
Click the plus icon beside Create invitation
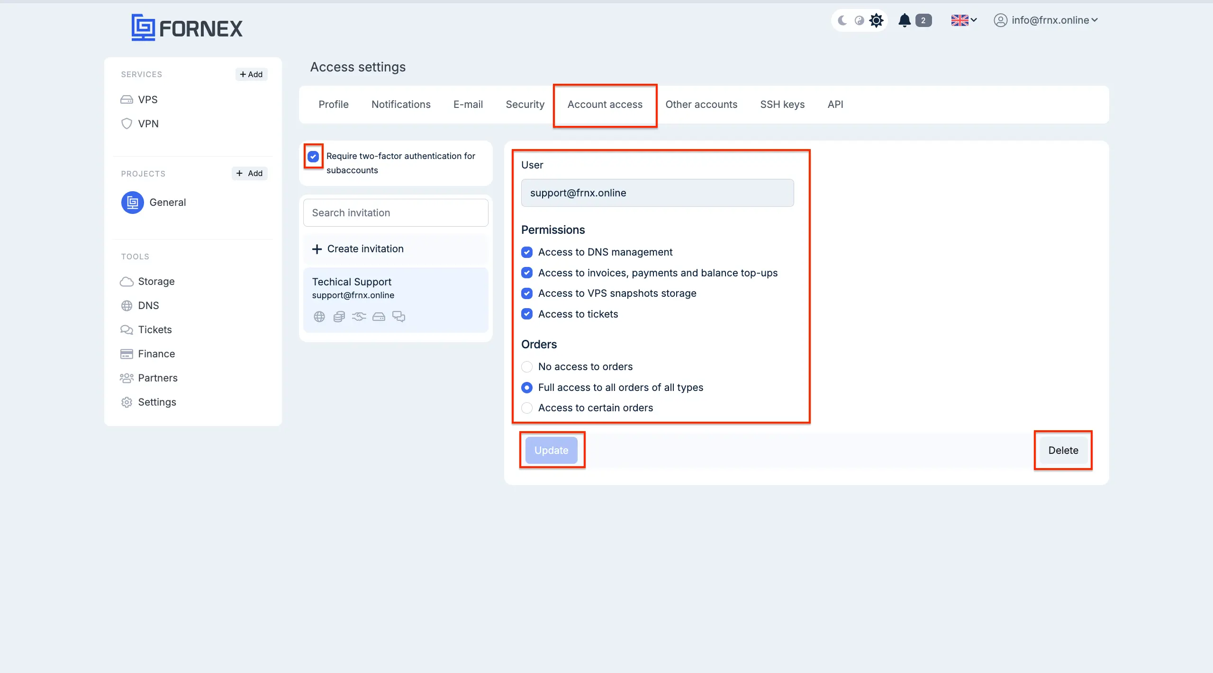317,249
